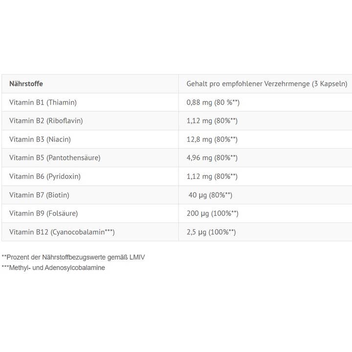Click the Vitamin B6 (Pyridoxin) row label
Viewport: 352px width, 352px height.
(x=45, y=176)
